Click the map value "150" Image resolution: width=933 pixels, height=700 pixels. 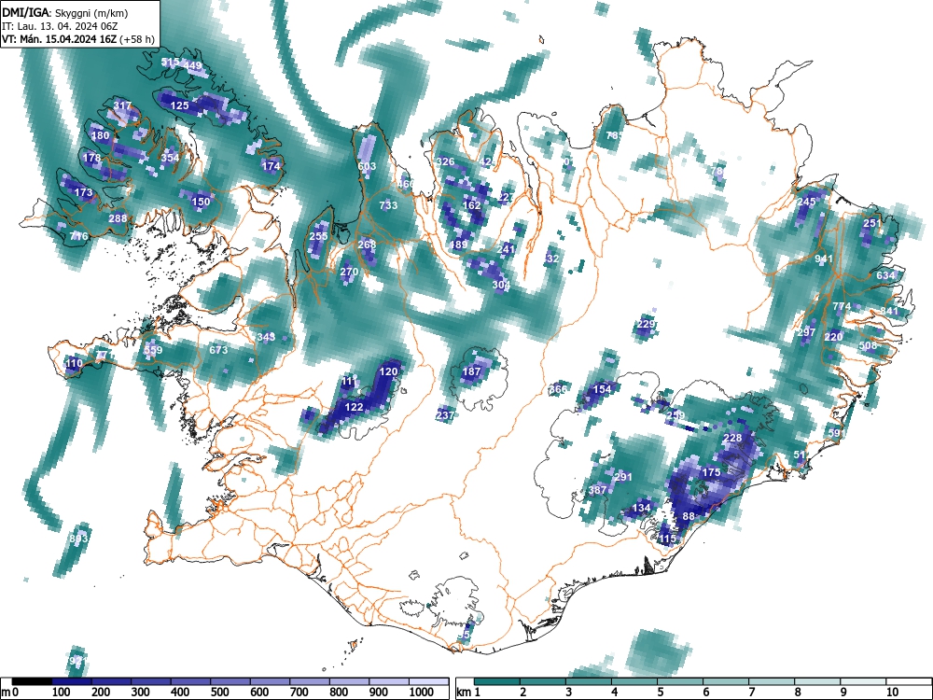pyautogui.click(x=201, y=202)
